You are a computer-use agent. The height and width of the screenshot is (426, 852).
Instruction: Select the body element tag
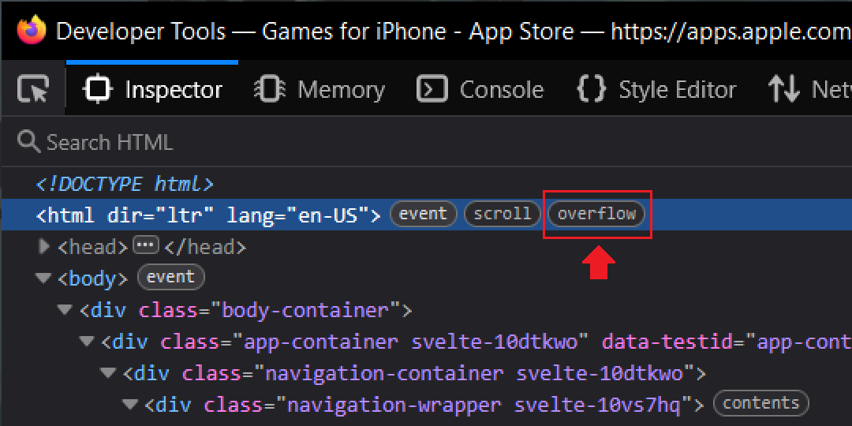(x=93, y=278)
